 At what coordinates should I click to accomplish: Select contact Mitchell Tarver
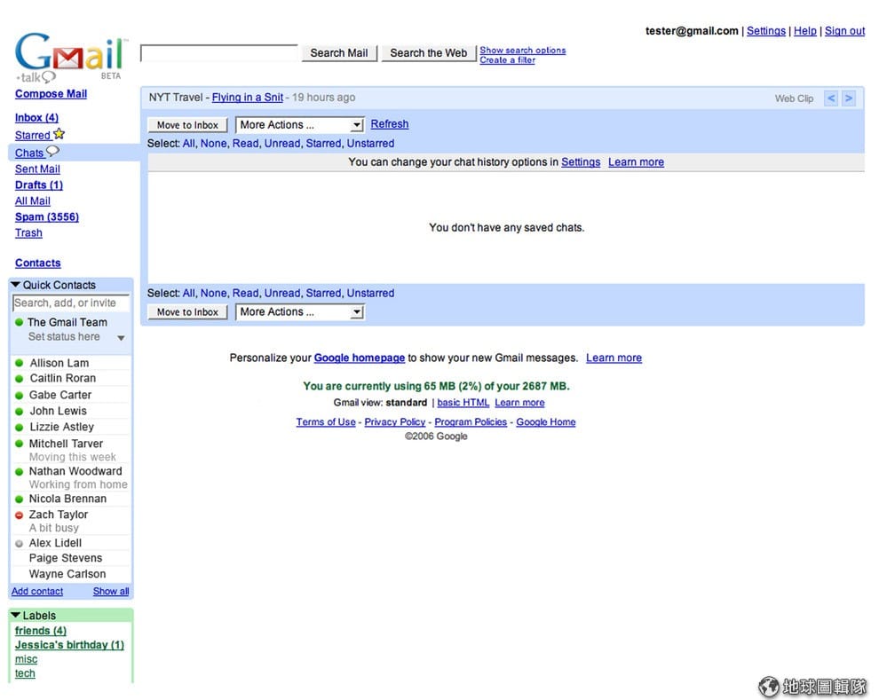[66, 444]
